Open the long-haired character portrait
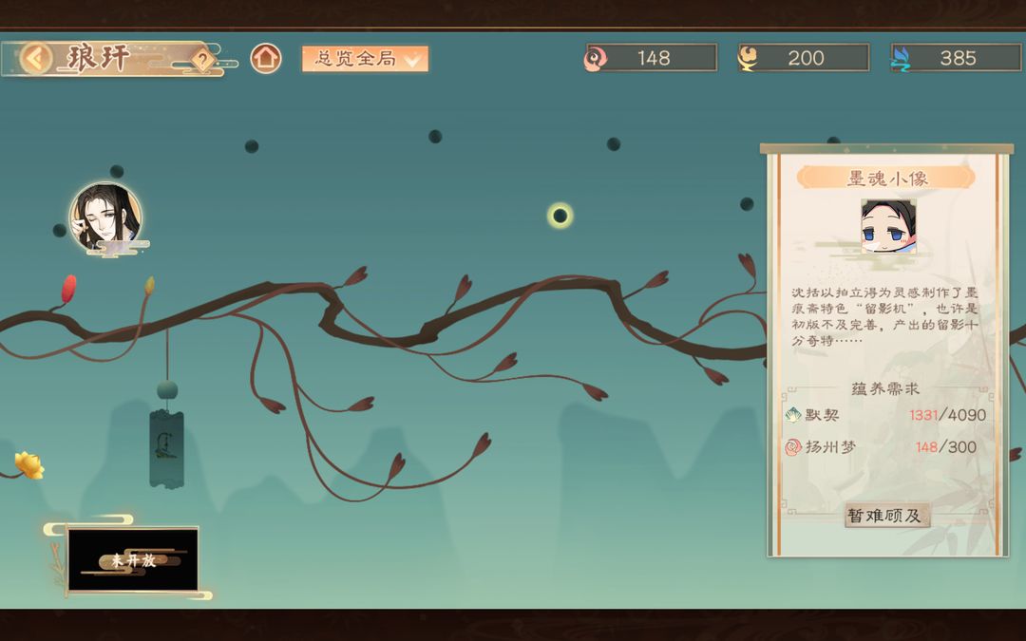Viewport: 1026px width, 641px height. point(106,217)
